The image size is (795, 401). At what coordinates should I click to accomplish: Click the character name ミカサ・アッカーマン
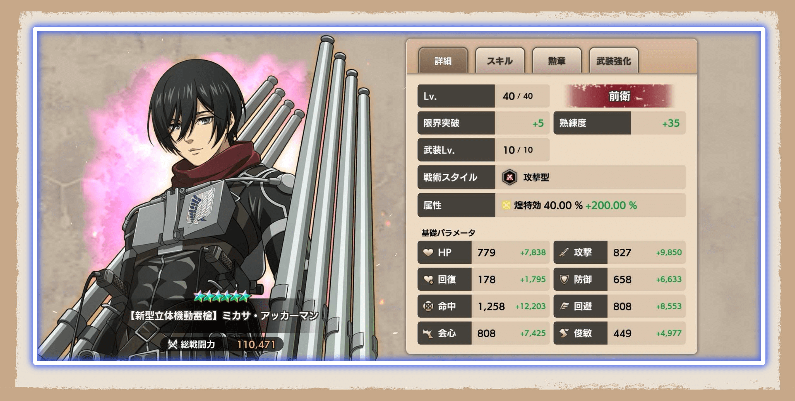tap(270, 316)
